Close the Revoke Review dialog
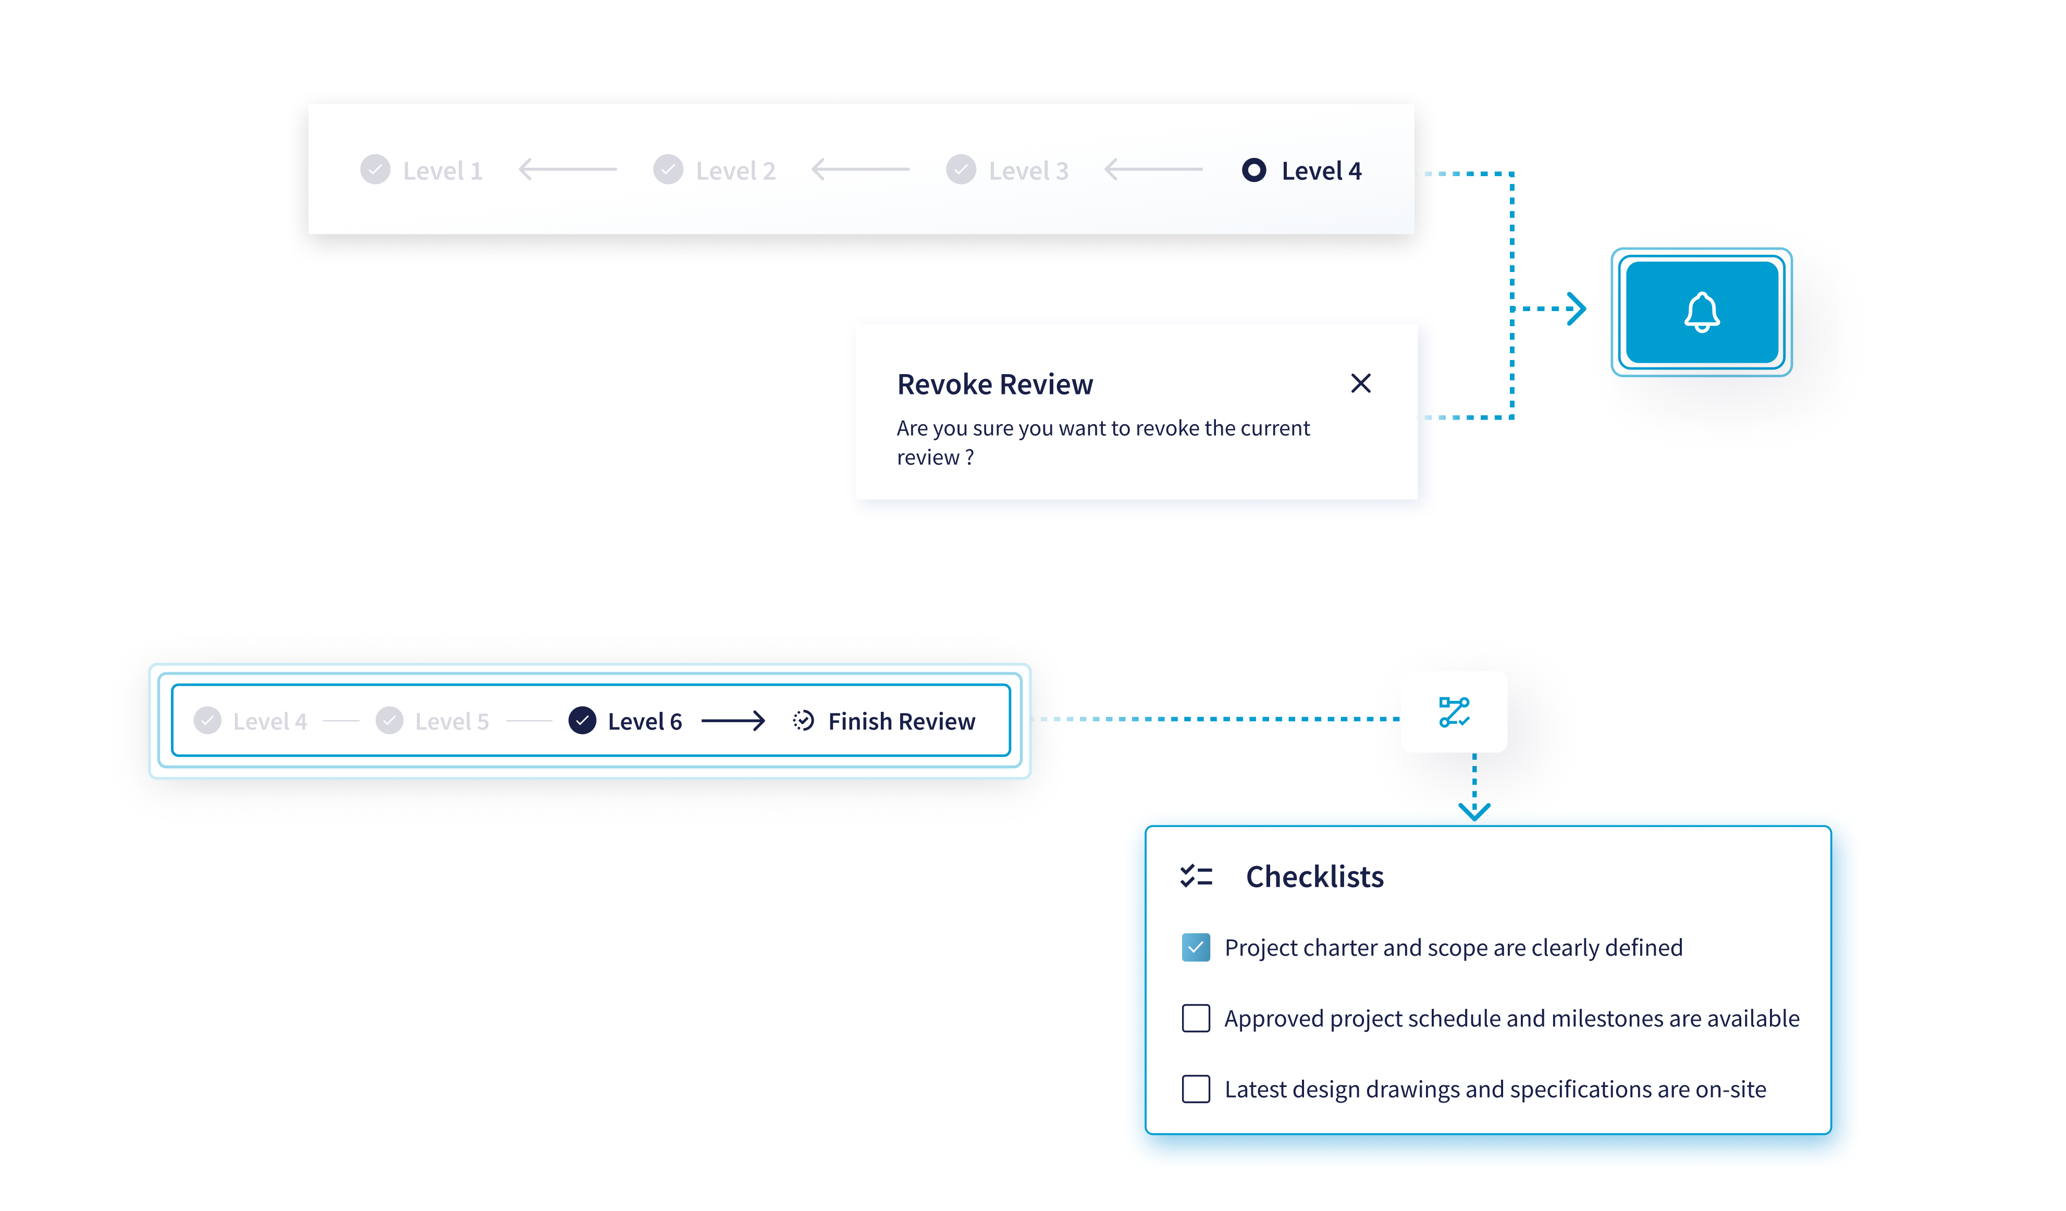The height and width of the screenshot is (1211, 2066). [1360, 383]
